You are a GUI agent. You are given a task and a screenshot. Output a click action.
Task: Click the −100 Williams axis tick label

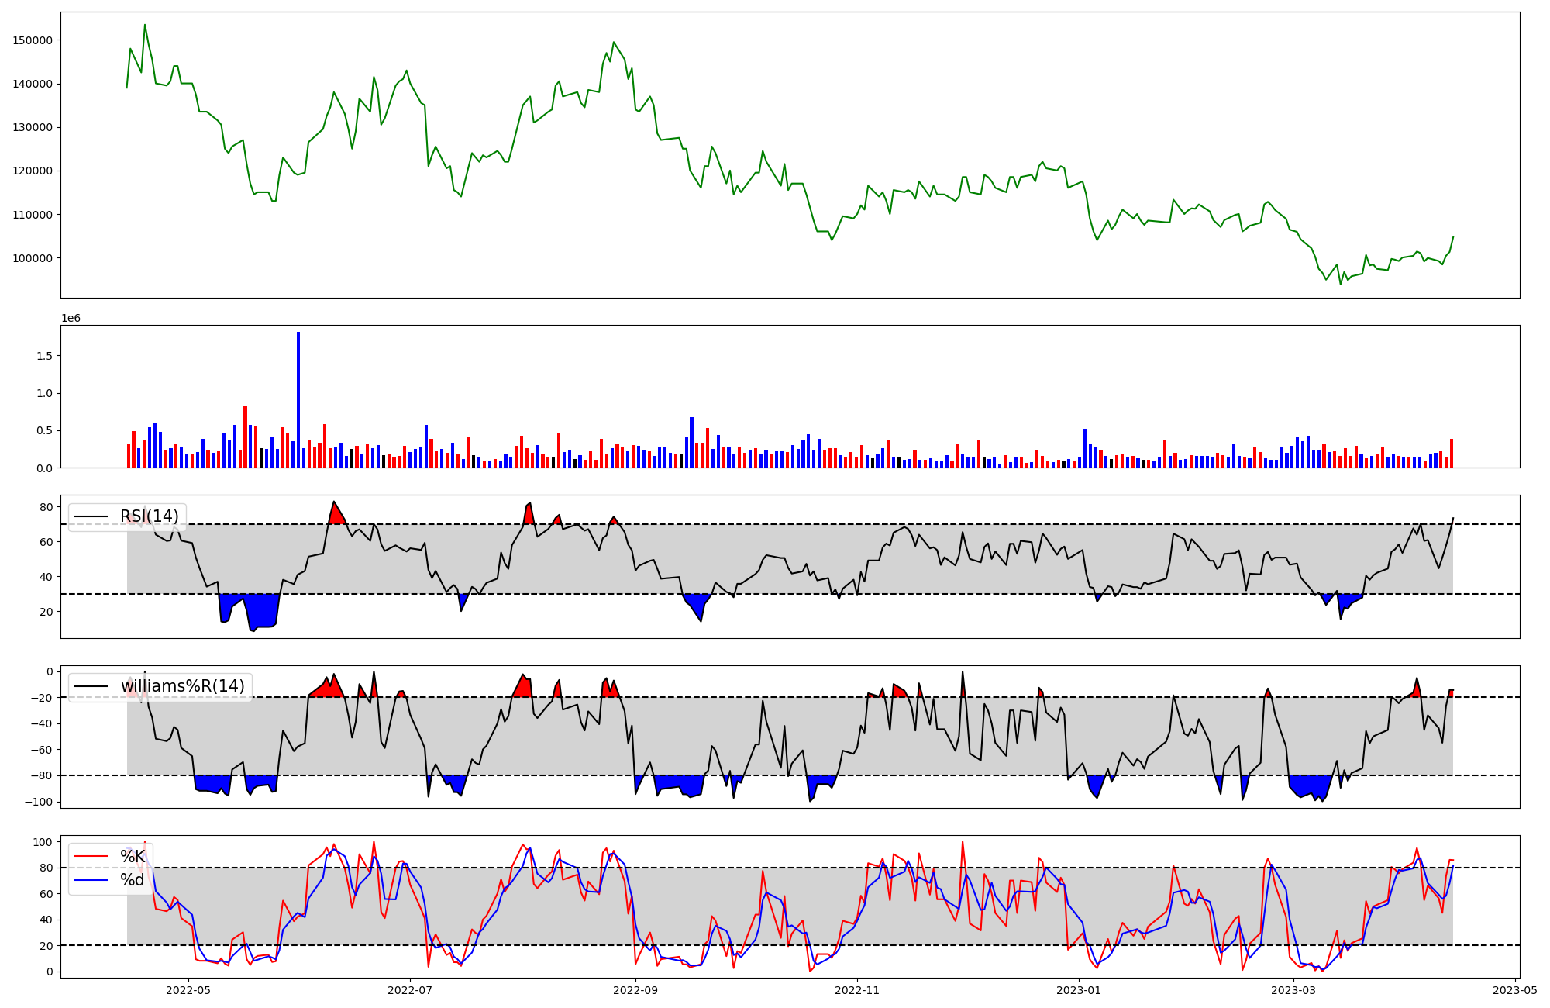pos(40,802)
